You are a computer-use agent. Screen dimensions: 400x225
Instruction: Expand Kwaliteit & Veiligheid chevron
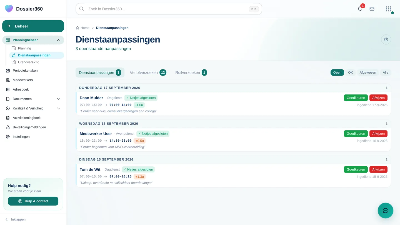point(59,108)
